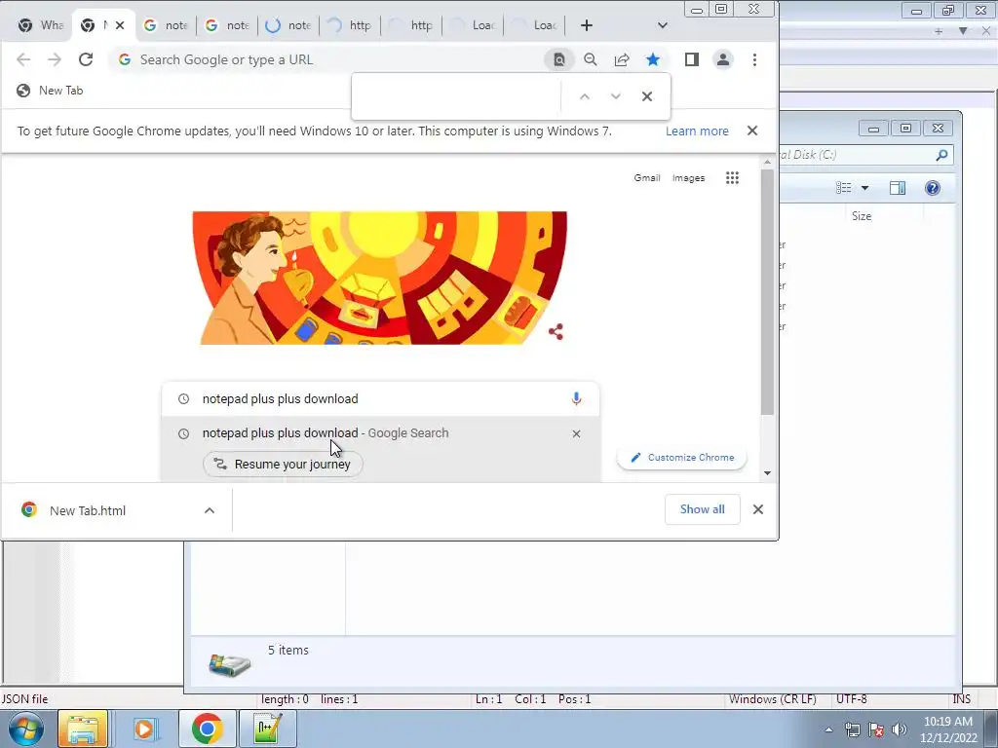Screen dimensions: 998x748
Task: Switch to the first 'http' tab
Action: click(350, 25)
